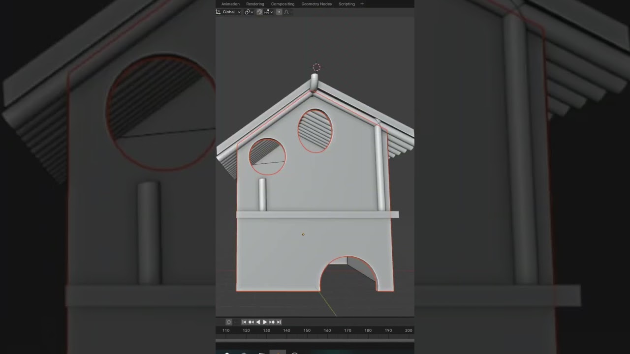This screenshot has width=630, height=354.
Task: Jump to the previous keyframe
Action: (x=251, y=322)
